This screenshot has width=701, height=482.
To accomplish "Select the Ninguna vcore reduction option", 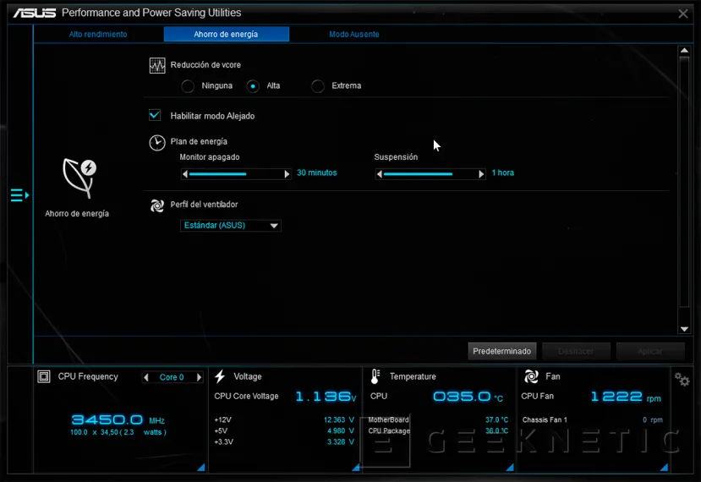I will click(x=188, y=86).
